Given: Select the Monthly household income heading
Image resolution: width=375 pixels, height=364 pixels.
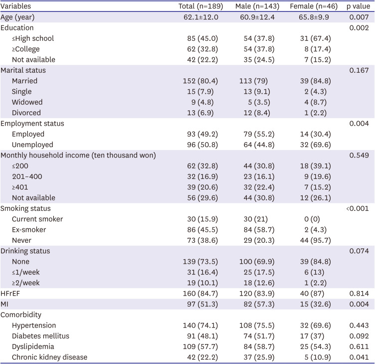Looking at the screenshot, I should coord(78,155).
